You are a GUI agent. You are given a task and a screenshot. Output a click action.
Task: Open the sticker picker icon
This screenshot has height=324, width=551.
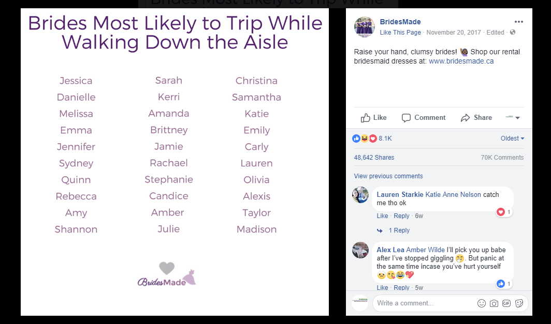click(518, 303)
